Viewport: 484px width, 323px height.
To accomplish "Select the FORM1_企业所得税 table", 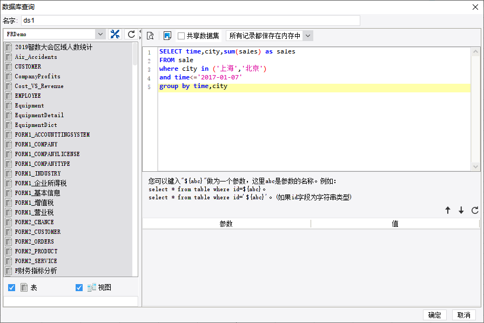I will point(41,183).
